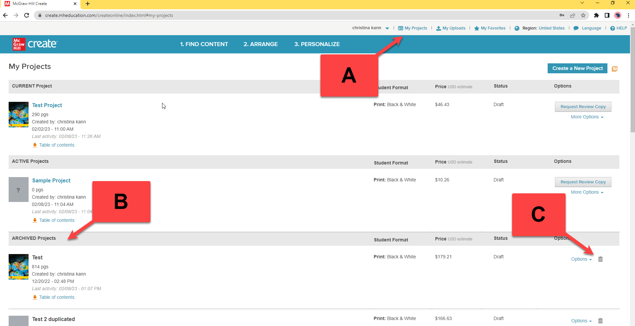Reload the page using the refresh icon

(27, 15)
